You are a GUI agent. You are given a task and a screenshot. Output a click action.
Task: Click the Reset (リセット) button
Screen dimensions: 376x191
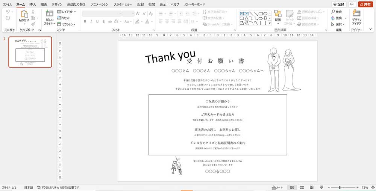[x=64, y=18]
